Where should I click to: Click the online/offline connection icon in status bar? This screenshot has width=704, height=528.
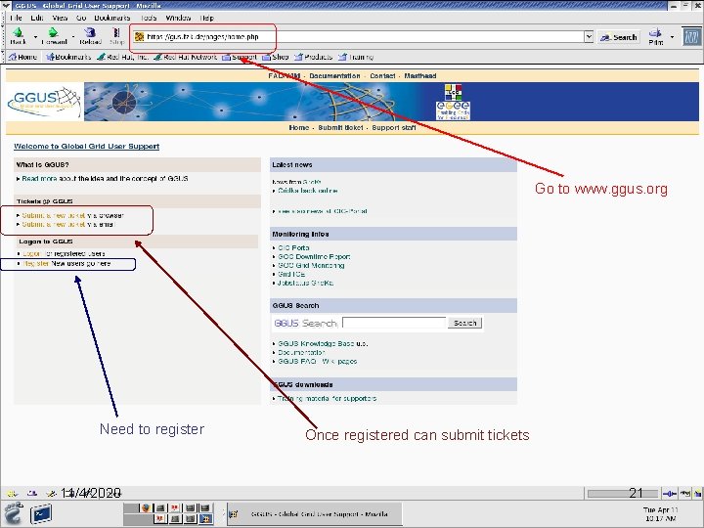point(670,494)
